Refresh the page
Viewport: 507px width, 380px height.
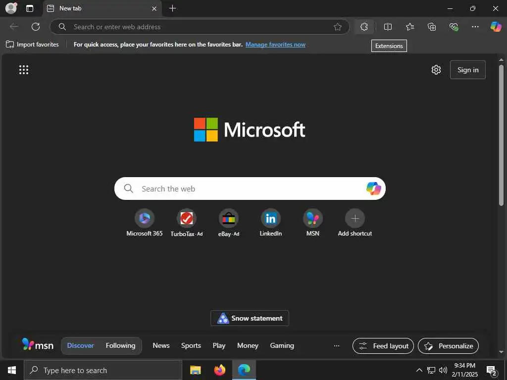(x=36, y=27)
